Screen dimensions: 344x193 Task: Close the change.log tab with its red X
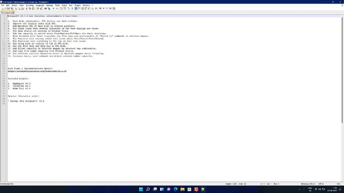13,13
